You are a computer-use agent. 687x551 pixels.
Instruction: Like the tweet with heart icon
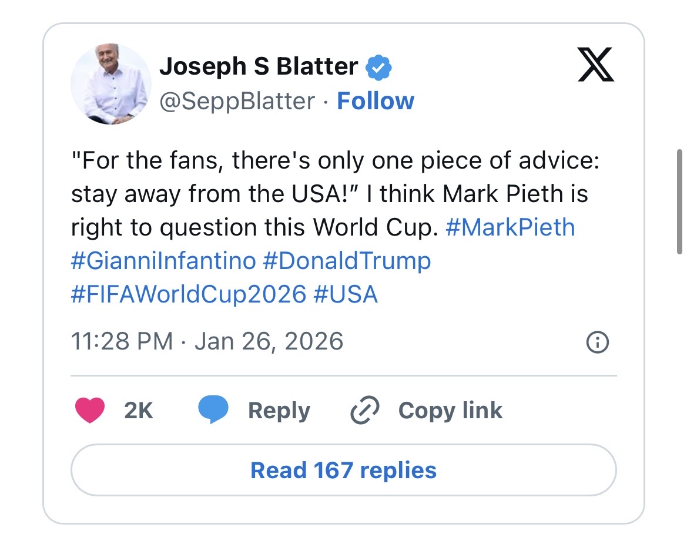(x=90, y=410)
